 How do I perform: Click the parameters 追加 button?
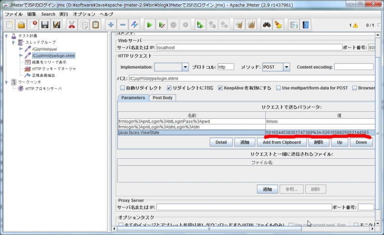(245, 142)
